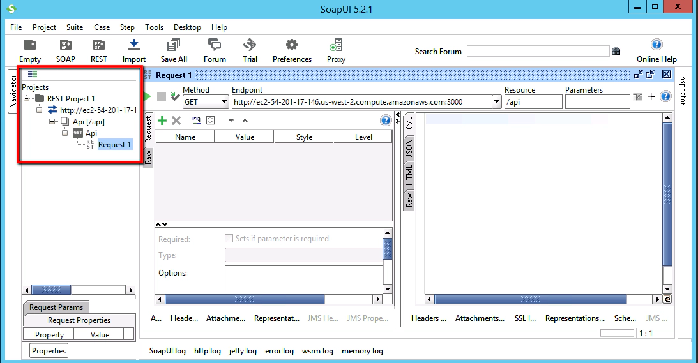Open the SoapUI log
This screenshot has height=363, width=698.
tap(167, 351)
